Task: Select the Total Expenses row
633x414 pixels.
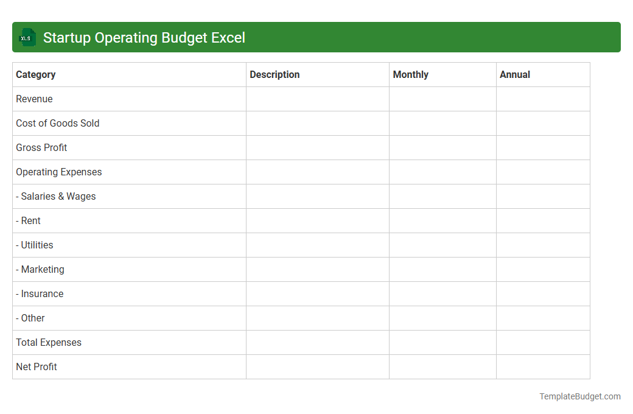Action: (48, 342)
